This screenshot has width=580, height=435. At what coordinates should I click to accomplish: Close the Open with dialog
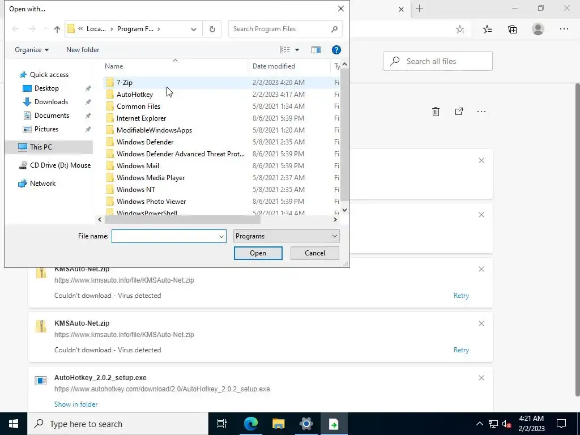[340, 8]
